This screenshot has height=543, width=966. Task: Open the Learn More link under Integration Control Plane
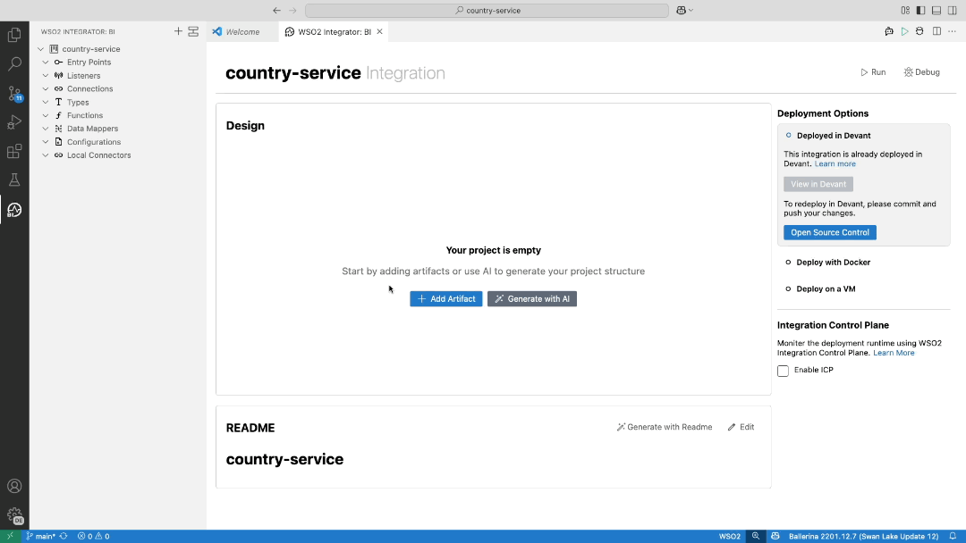click(x=894, y=352)
